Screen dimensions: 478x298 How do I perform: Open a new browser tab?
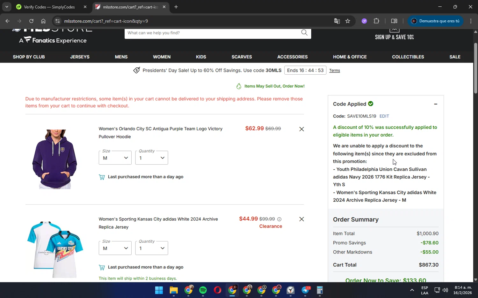click(x=176, y=7)
